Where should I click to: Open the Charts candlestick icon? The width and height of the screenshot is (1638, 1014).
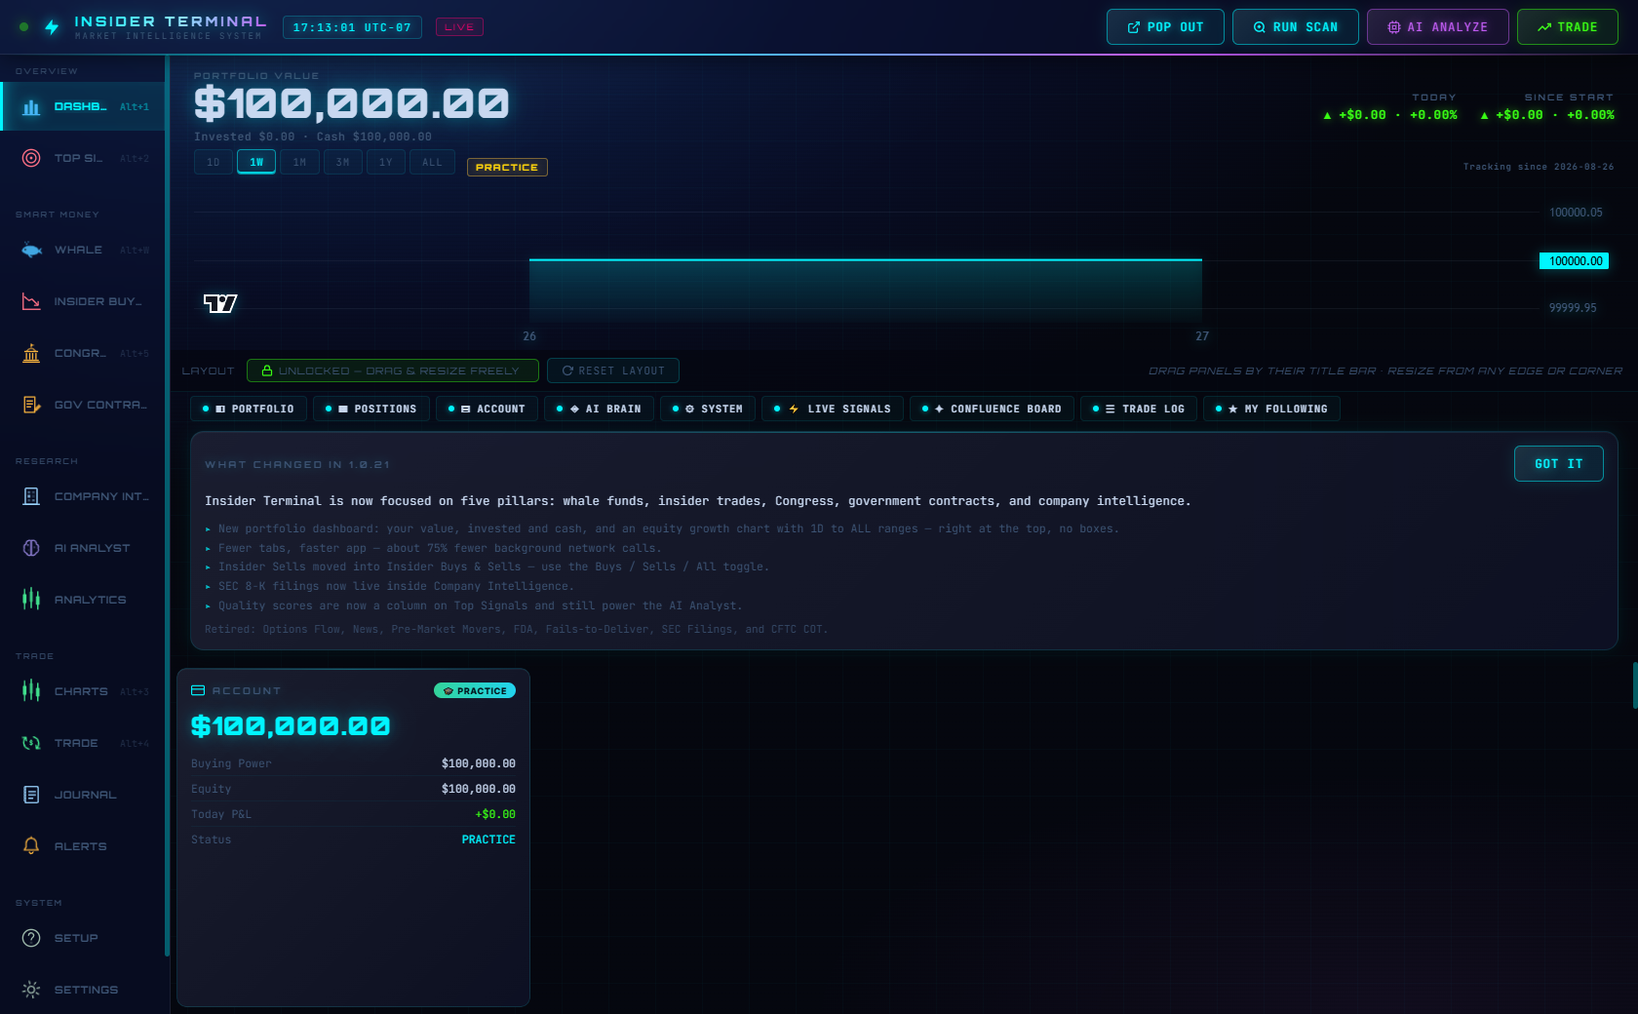pyautogui.click(x=31, y=691)
